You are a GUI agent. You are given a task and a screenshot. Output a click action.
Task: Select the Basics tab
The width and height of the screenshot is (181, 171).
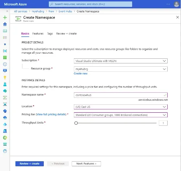click(25, 34)
